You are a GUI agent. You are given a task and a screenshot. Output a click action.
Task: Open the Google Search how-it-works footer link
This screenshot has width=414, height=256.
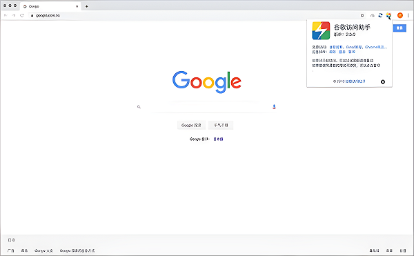tap(77, 250)
